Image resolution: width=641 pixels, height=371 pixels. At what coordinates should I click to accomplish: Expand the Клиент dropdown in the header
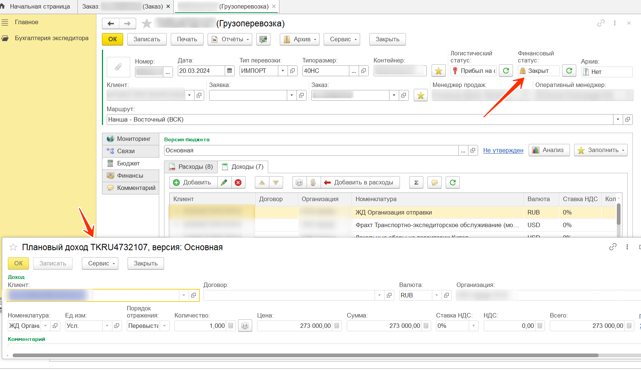[189, 95]
